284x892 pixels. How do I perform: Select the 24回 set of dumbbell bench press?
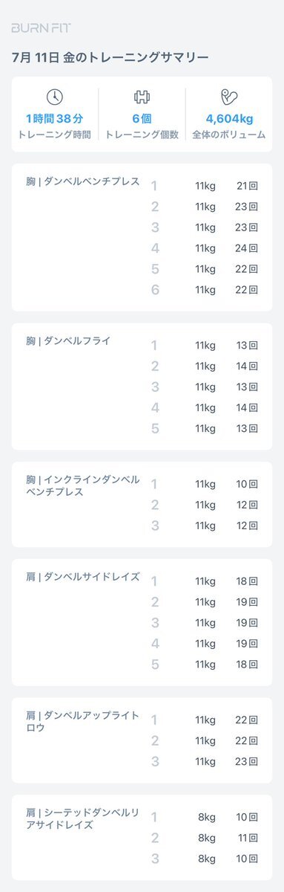[247, 248]
